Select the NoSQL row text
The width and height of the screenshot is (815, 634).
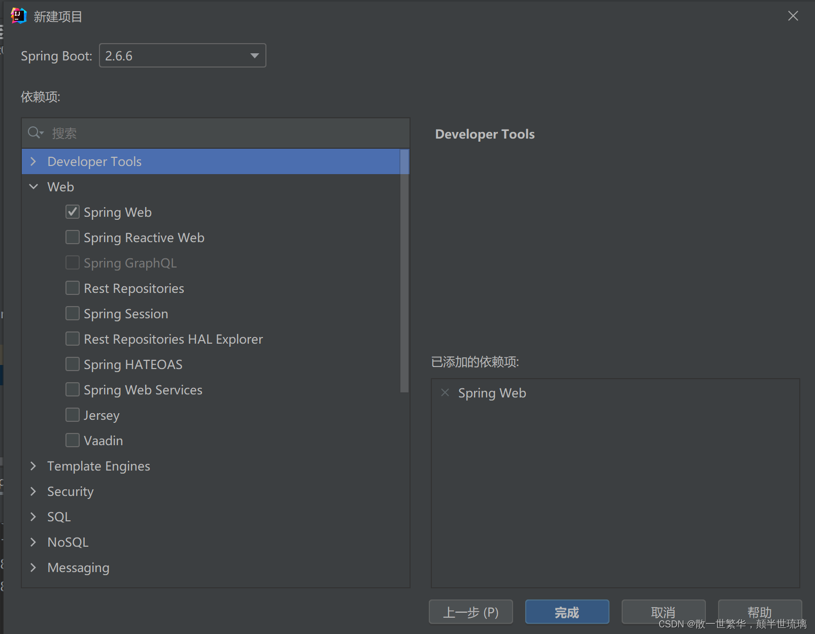pyautogui.click(x=68, y=542)
